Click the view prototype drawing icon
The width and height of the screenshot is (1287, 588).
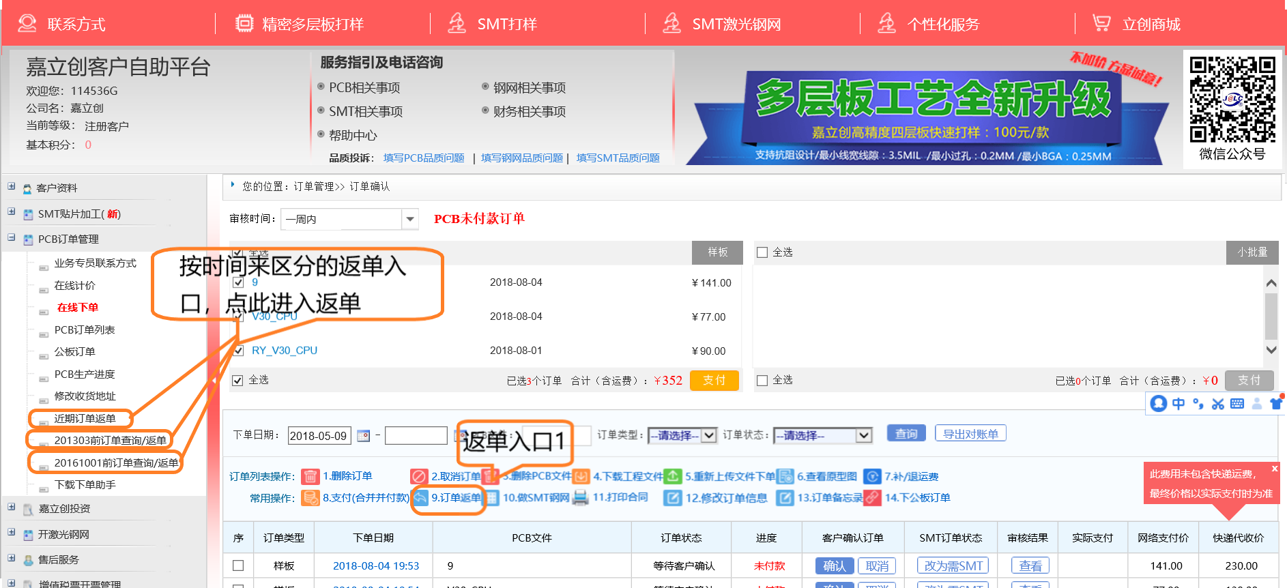pyautogui.click(x=785, y=476)
